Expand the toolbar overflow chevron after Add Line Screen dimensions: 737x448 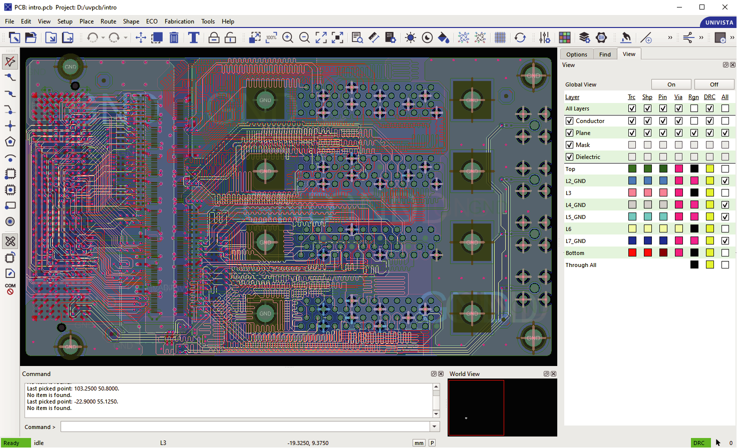[670, 38]
